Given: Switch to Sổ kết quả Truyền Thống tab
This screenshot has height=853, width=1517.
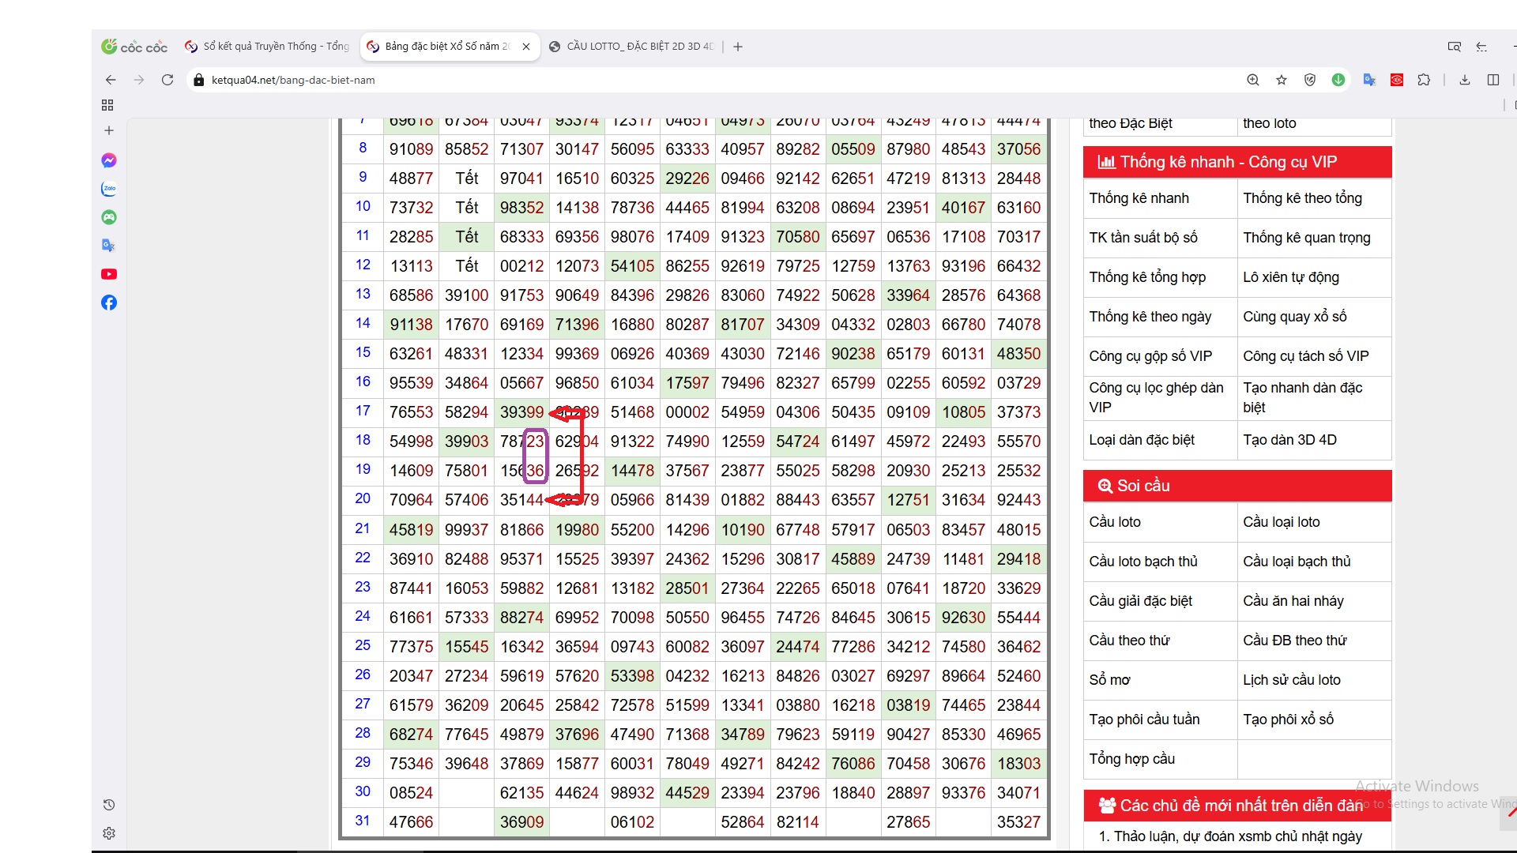Looking at the screenshot, I should 269,47.
